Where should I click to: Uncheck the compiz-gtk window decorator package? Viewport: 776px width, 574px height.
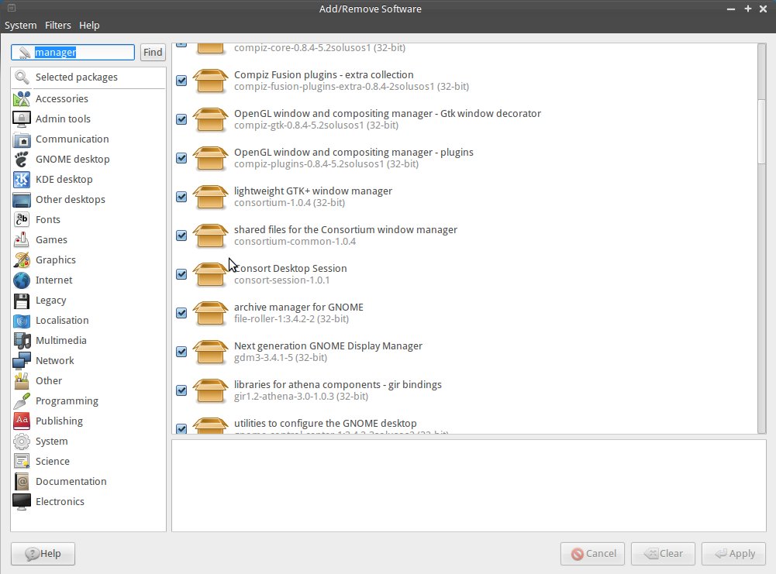point(181,119)
